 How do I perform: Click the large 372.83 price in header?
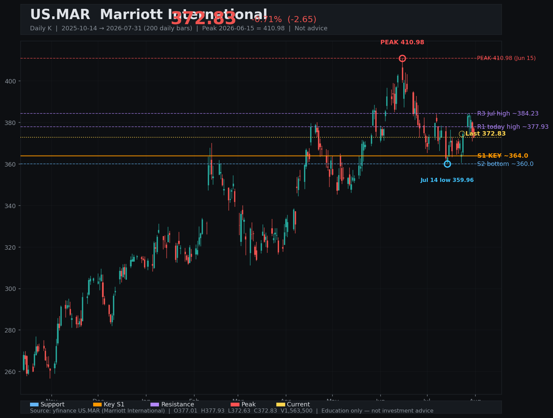(203, 18)
